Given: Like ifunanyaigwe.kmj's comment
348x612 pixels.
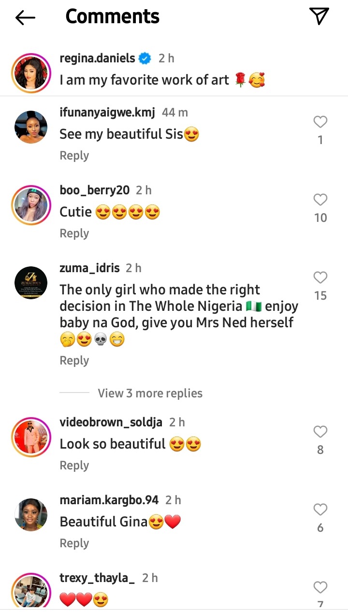Looking at the screenshot, I should pyautogui.click(x=320, y=122).
